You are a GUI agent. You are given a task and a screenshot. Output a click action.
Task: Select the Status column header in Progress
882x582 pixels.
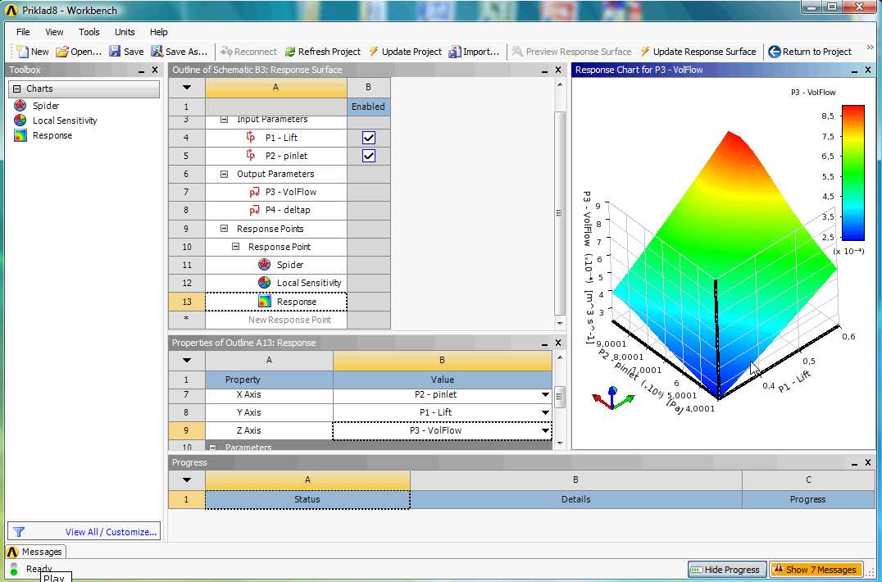[x=307, y=499]
